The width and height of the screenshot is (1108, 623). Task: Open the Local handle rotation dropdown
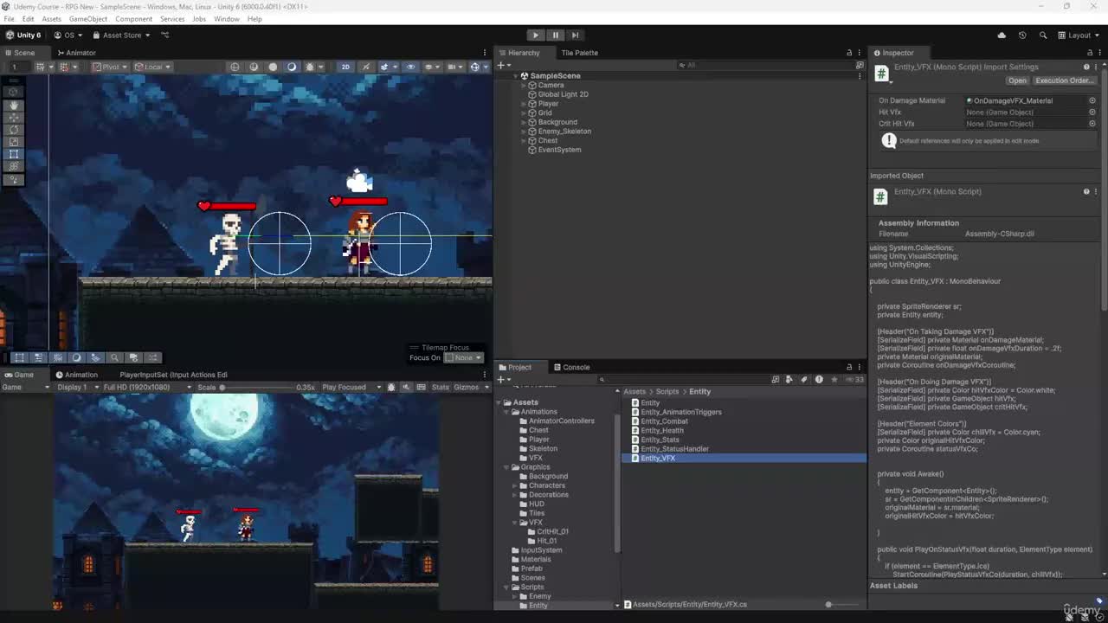pos(152,67)
